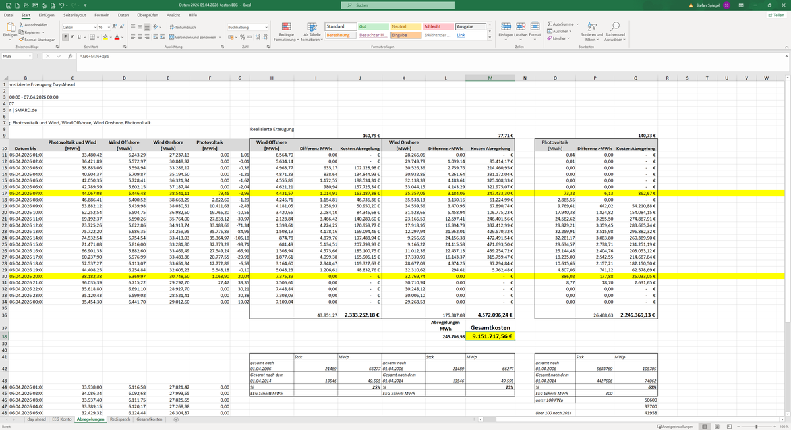Open the font size dropdown

(107, 26)
